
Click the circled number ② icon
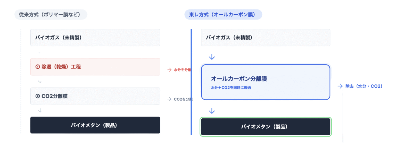click(37, 96)
